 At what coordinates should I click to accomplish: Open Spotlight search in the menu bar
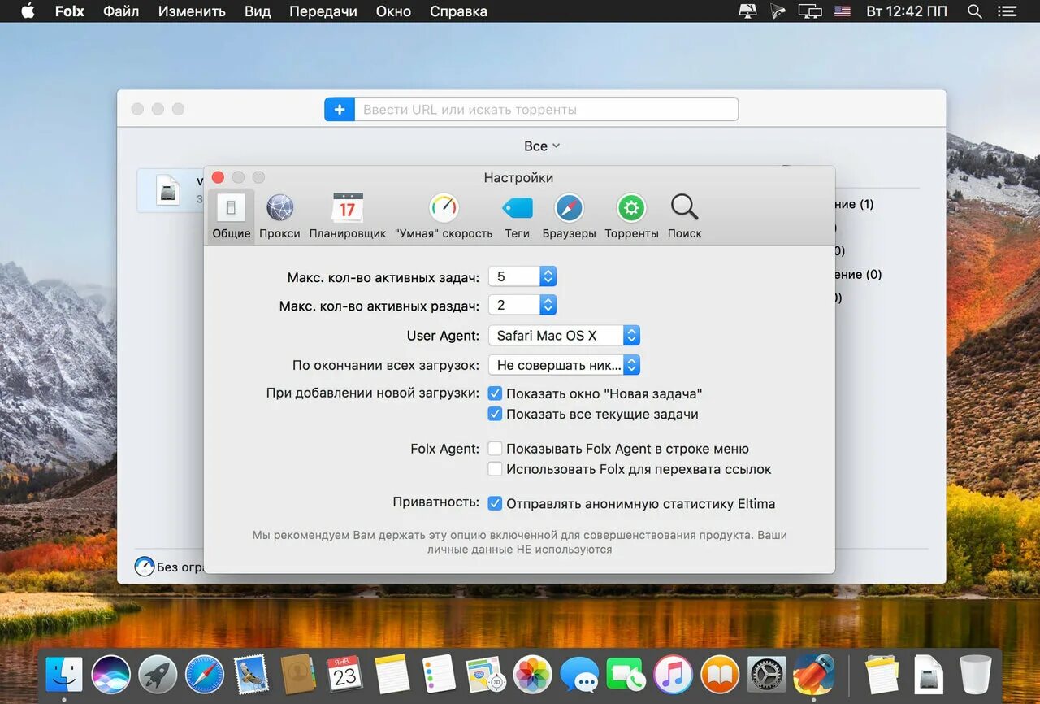click(975, 11)
